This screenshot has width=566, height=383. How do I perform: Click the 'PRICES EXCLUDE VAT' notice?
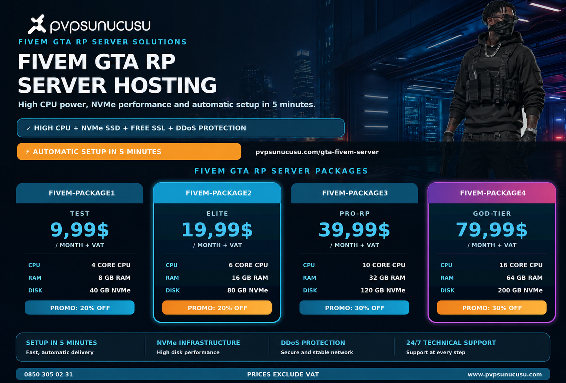pyautogui.click(x=283, y=374)
